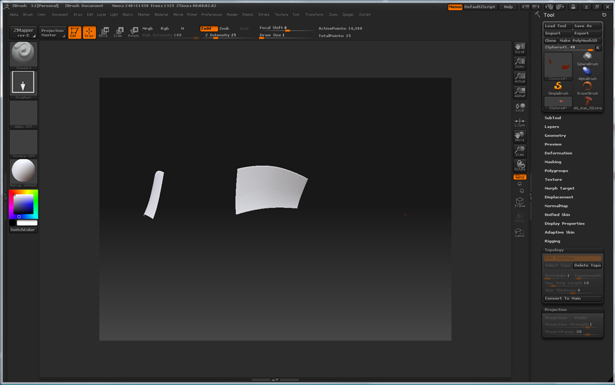Expand the Masking subpalette
This screenshot has width=615, height=385.
[x=553, y=162]
